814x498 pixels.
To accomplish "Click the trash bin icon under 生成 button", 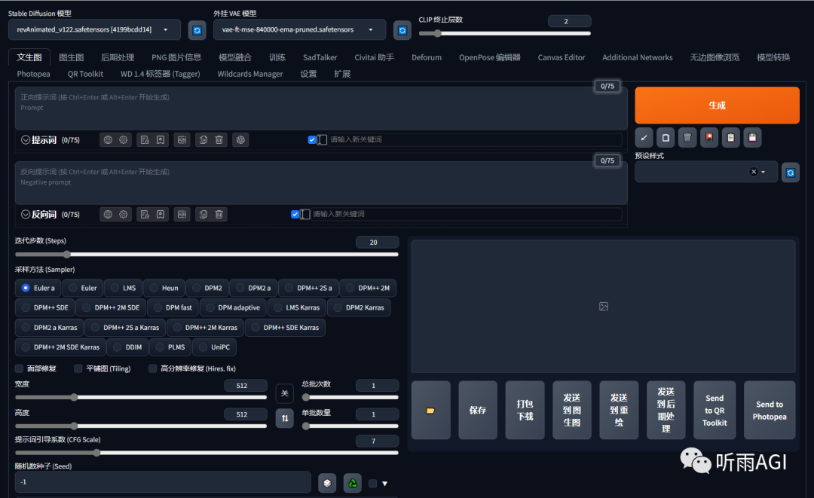I will point(687,137).
